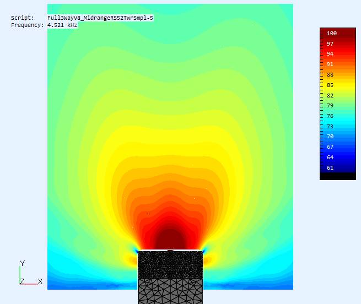Click the 85 yellow level on legend

coord(330,85)
